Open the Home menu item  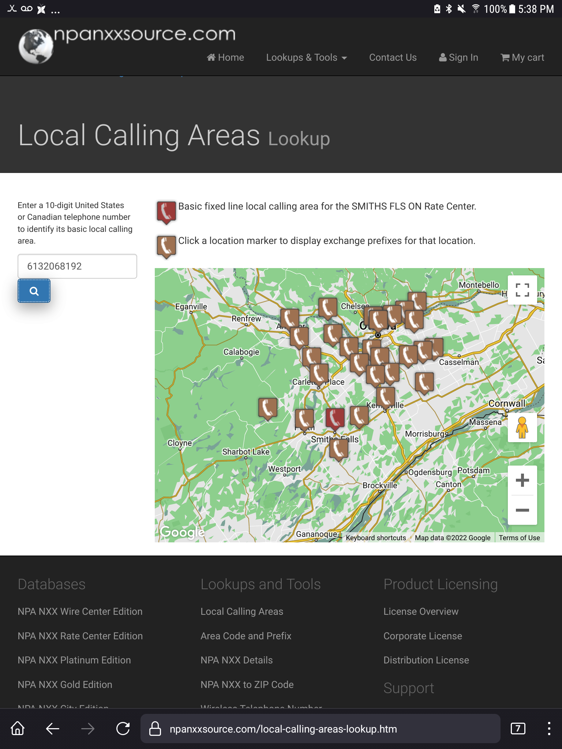[225, 57]
